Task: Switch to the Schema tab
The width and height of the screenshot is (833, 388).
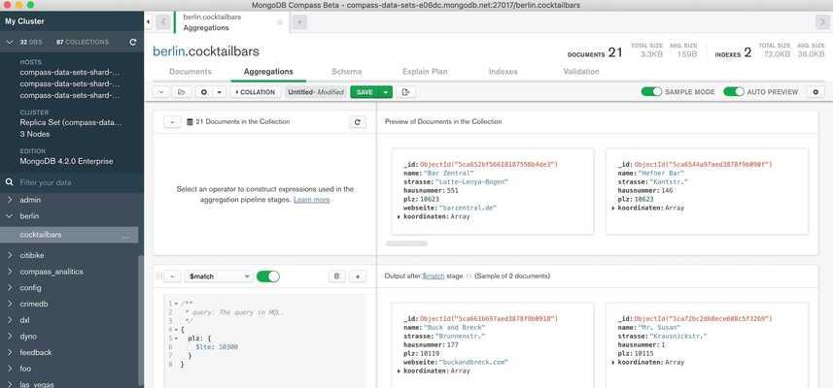Action: [x=346, y=72]
